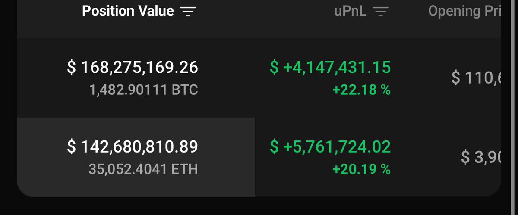Select the +20.19 % ETH gain
518x215 pixels.
point(361,170)
